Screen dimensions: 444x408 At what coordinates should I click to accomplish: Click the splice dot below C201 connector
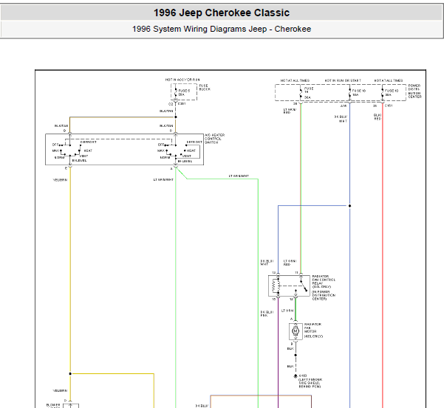[x=176, y=117]
